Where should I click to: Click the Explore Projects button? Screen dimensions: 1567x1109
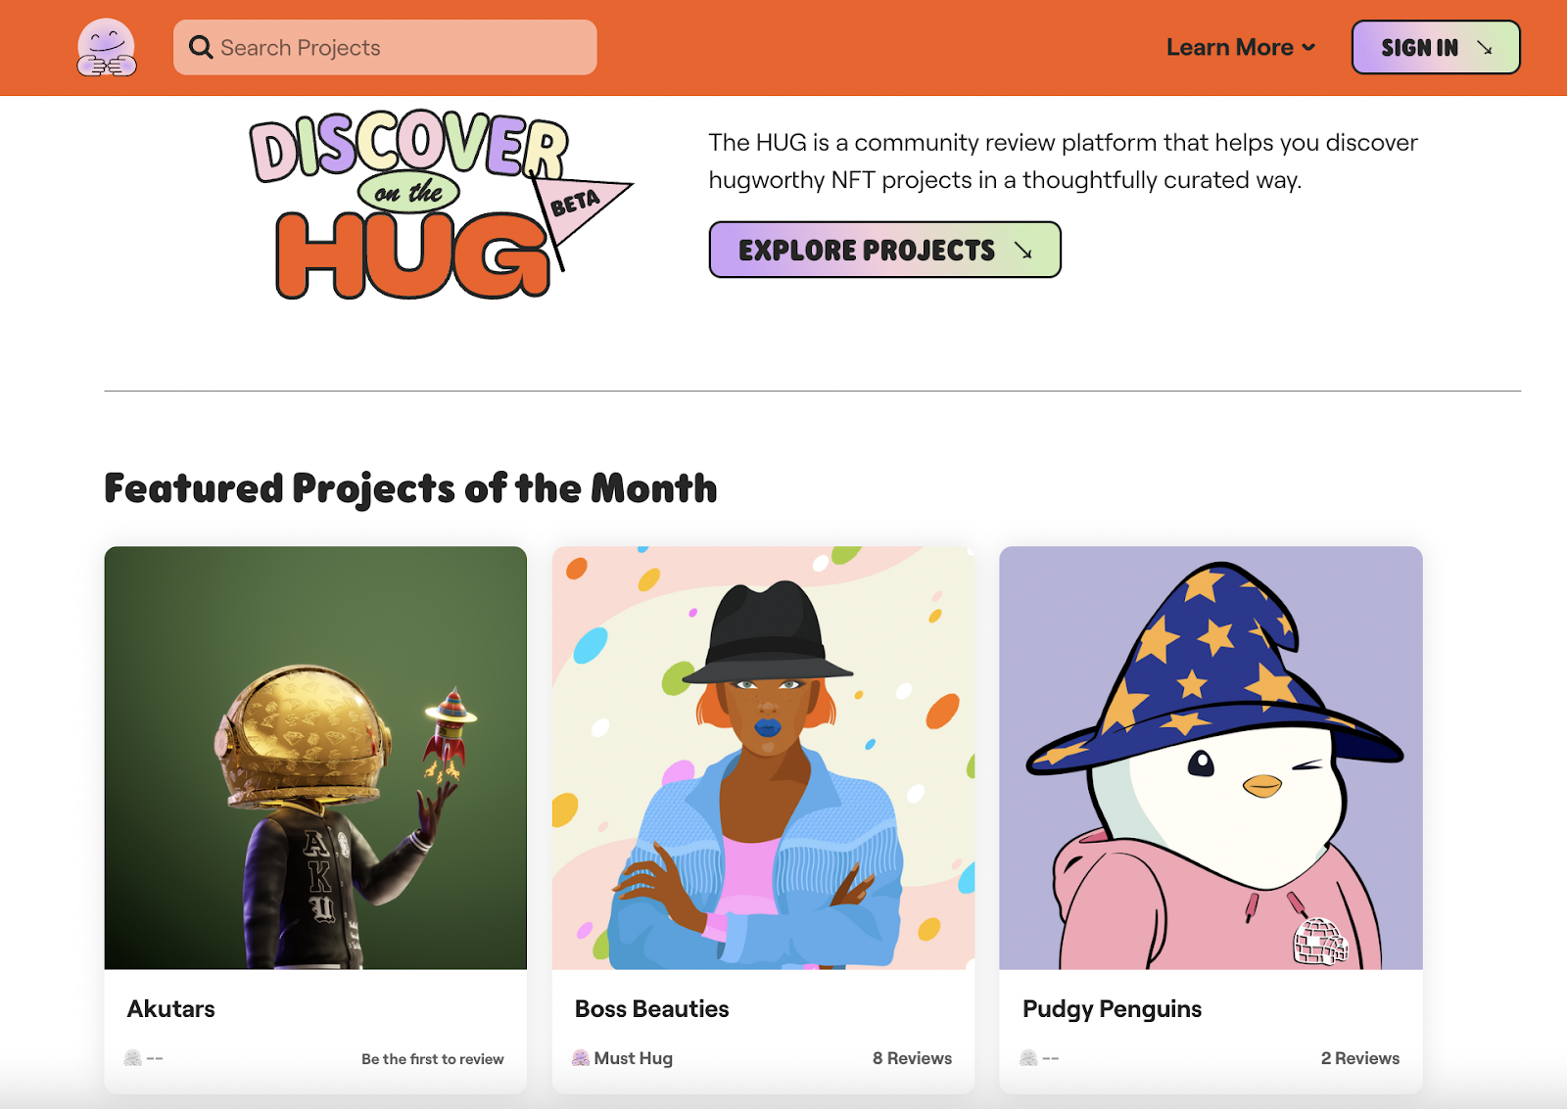coord(884,250)
